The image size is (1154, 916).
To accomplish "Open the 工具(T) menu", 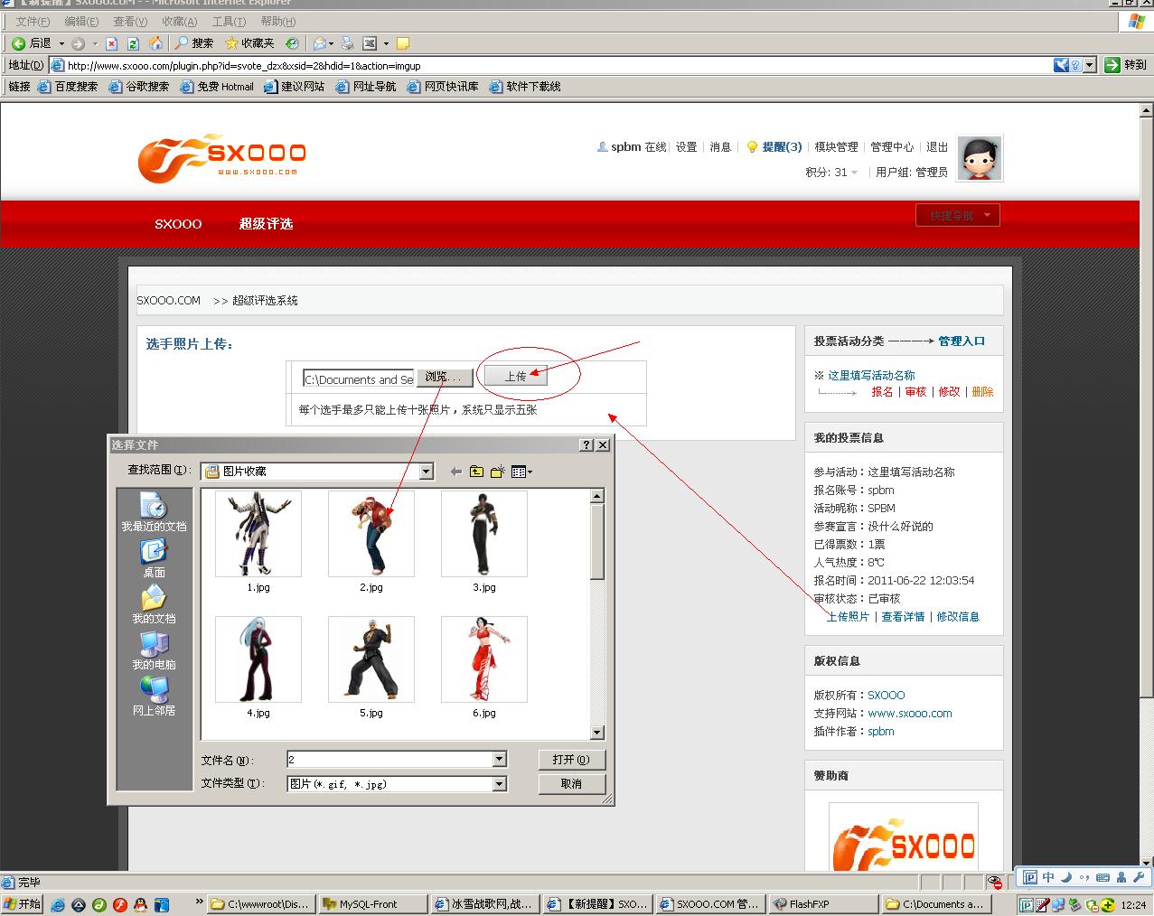I will tap(228, 22).
